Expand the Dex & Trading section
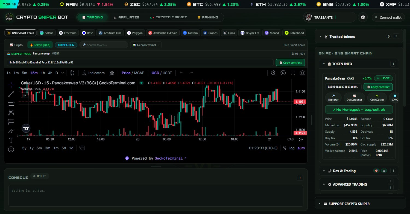The height and width of the screenshot is (214, 410). click(x=324, y=171)
